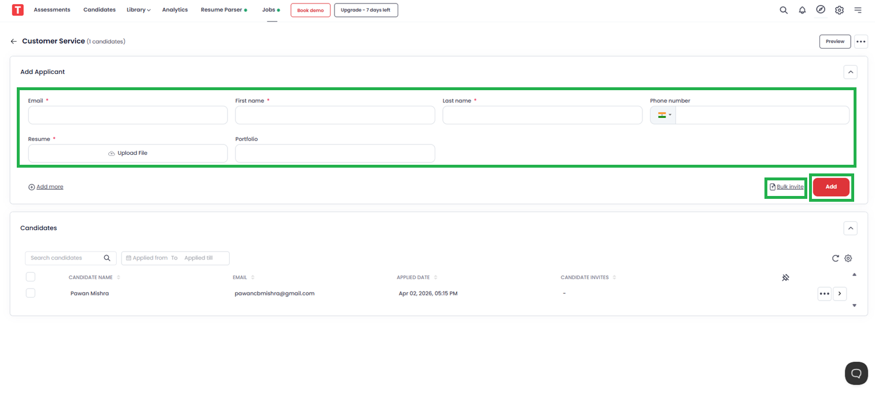Click candidate name Pawan Mishra
The image size is (875, 396).
pos(90,294)
